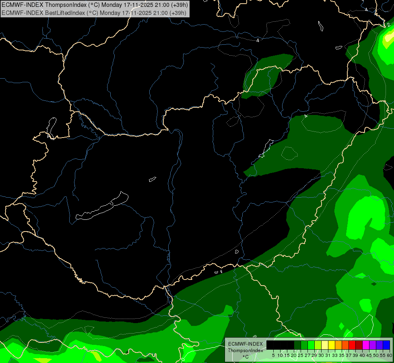This screenshot has height=363, width=394.
Task: Click the legend scale value 20
Action: point(294,355)
